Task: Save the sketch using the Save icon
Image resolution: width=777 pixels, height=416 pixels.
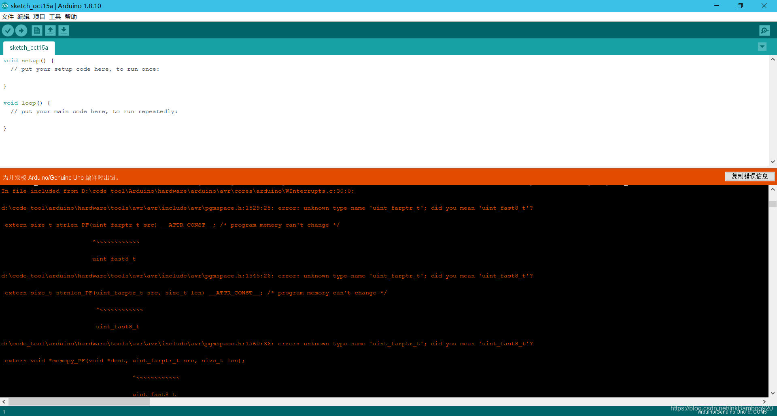Action: tap(64, 30)
